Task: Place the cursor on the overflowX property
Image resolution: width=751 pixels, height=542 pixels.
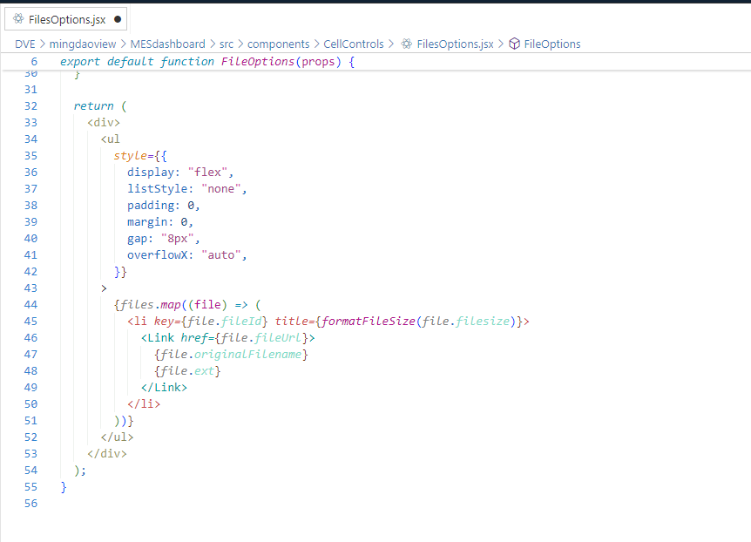Action: (160, 255)
